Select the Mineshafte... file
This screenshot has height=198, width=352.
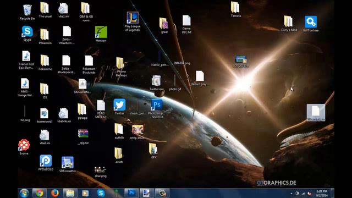pyautogui.click(x=82, y=86)
